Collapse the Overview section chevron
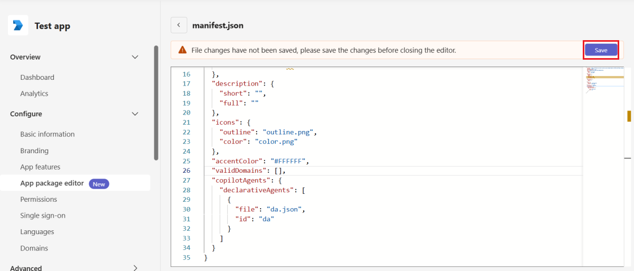Image resolution: width=634 pixels, height=271 pixels. tap(135, 57)
